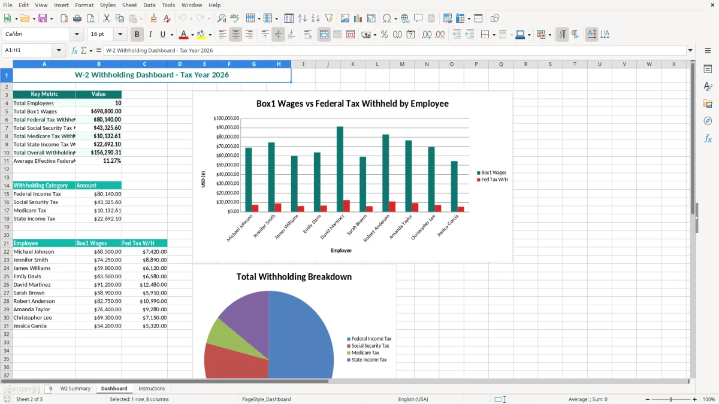Export directly as PDF
The height and width of the screenshot is (404, 719).
tap(64, 19)
